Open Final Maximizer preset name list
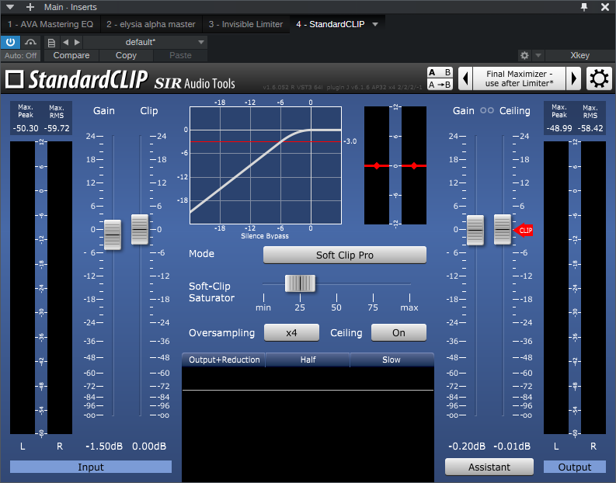Image resolution: width=616 pixels, height=483 pixels. [520, 78]
